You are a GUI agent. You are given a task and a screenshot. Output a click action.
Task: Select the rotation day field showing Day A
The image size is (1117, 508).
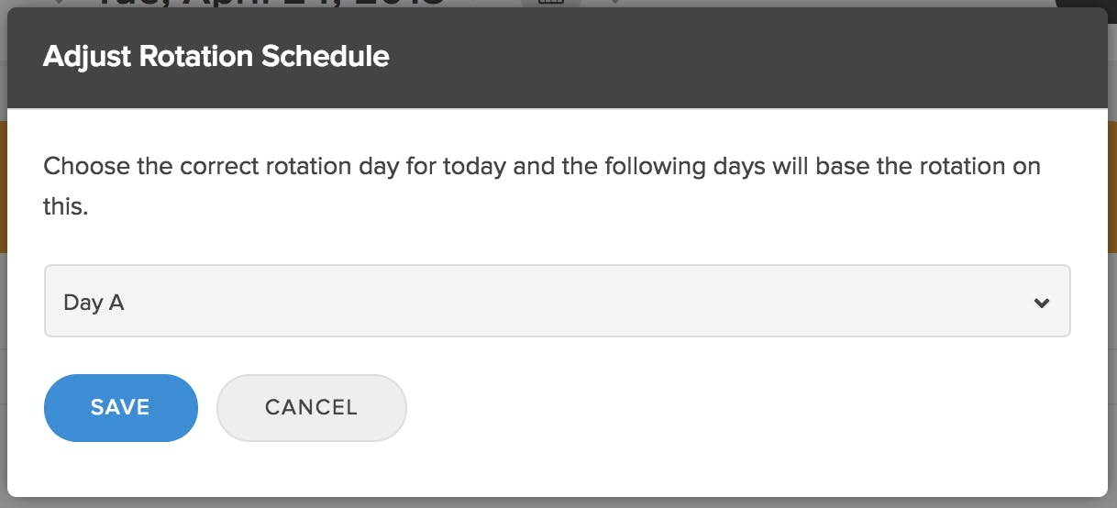[x=557, y=302]
